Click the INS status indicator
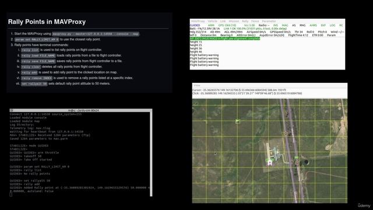The width and height of the screenshot is (373, 210). pos(276,25)
